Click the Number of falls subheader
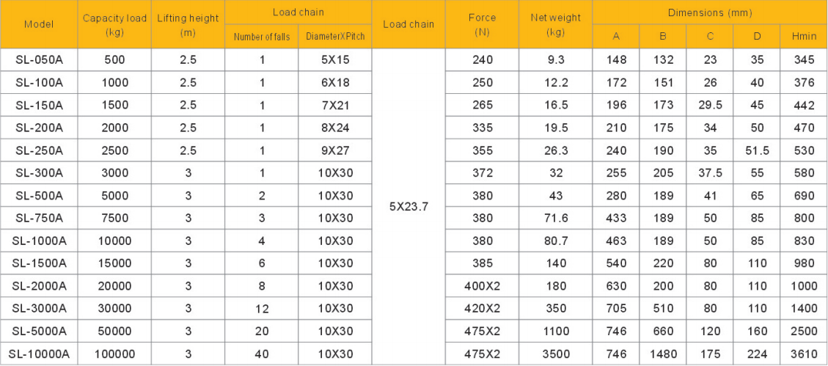Screen dimensions: 828x366 261,37
